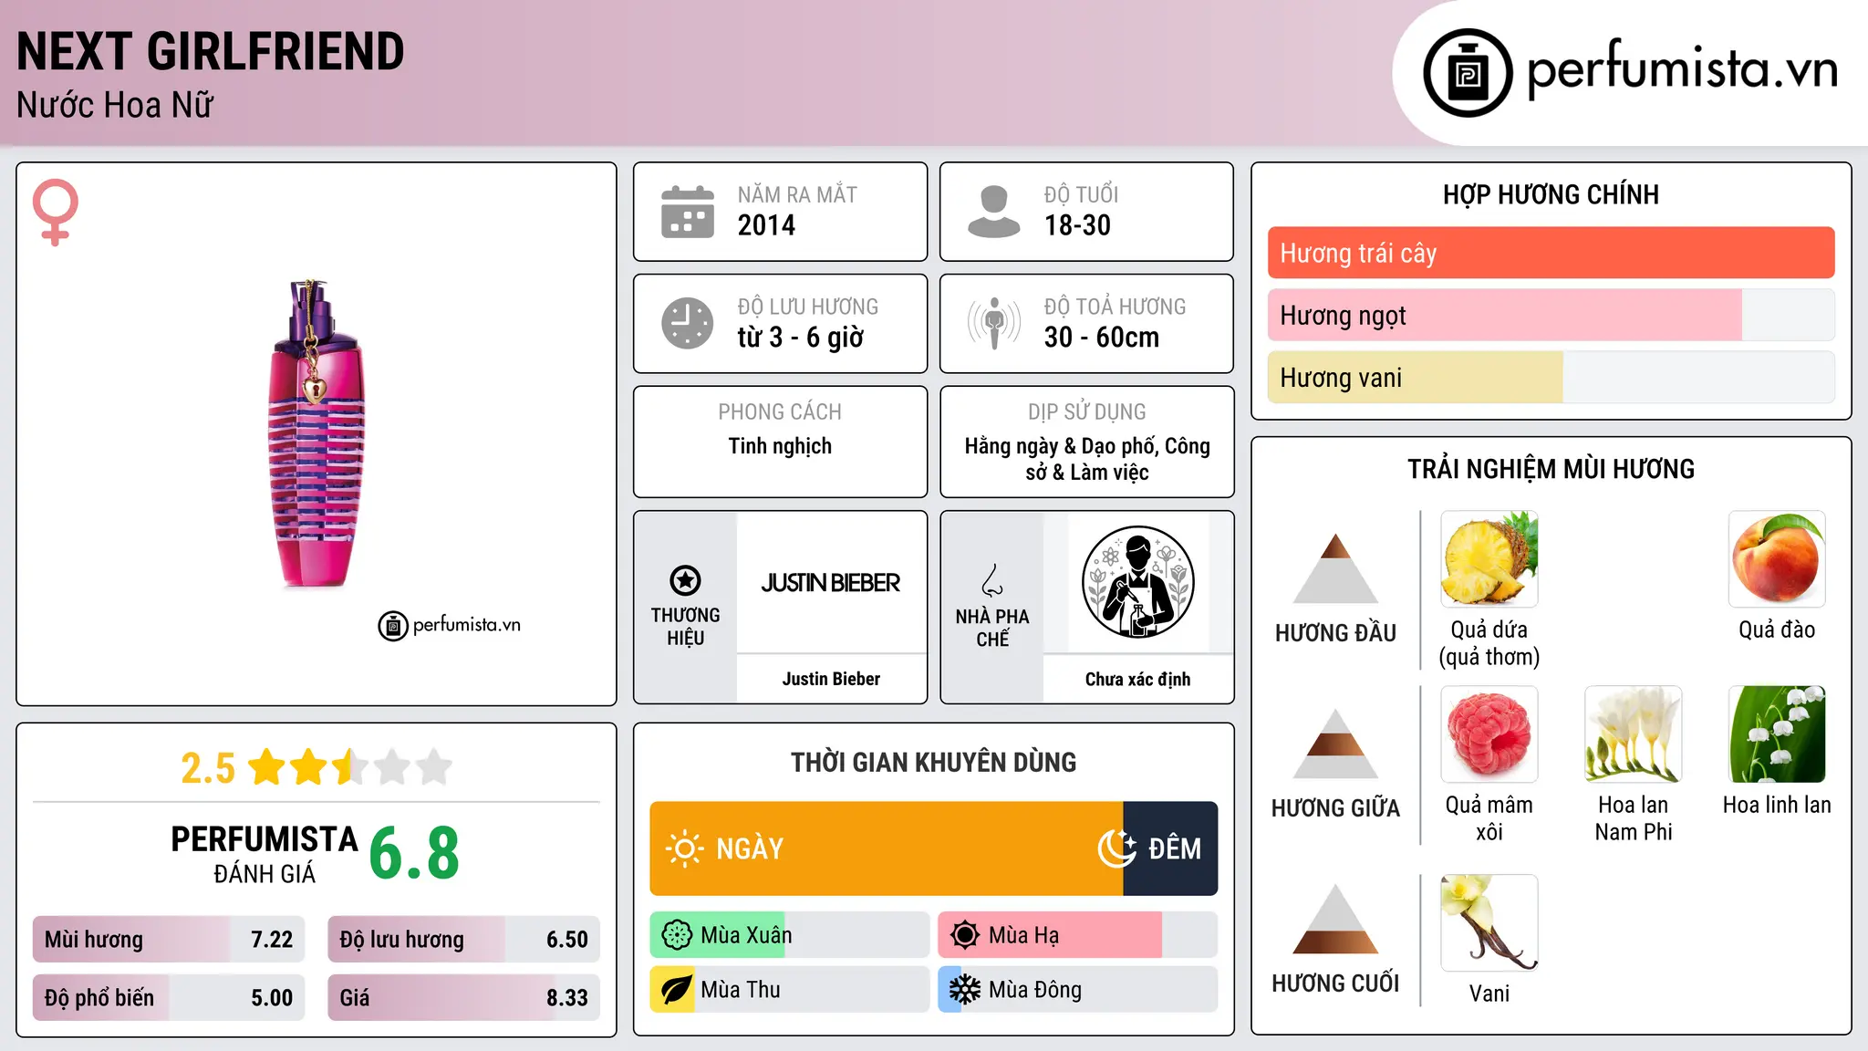This screenshot has height=1051, width=1868.
Task: Select the lily of the valley image
Action: pos(1777,734)
